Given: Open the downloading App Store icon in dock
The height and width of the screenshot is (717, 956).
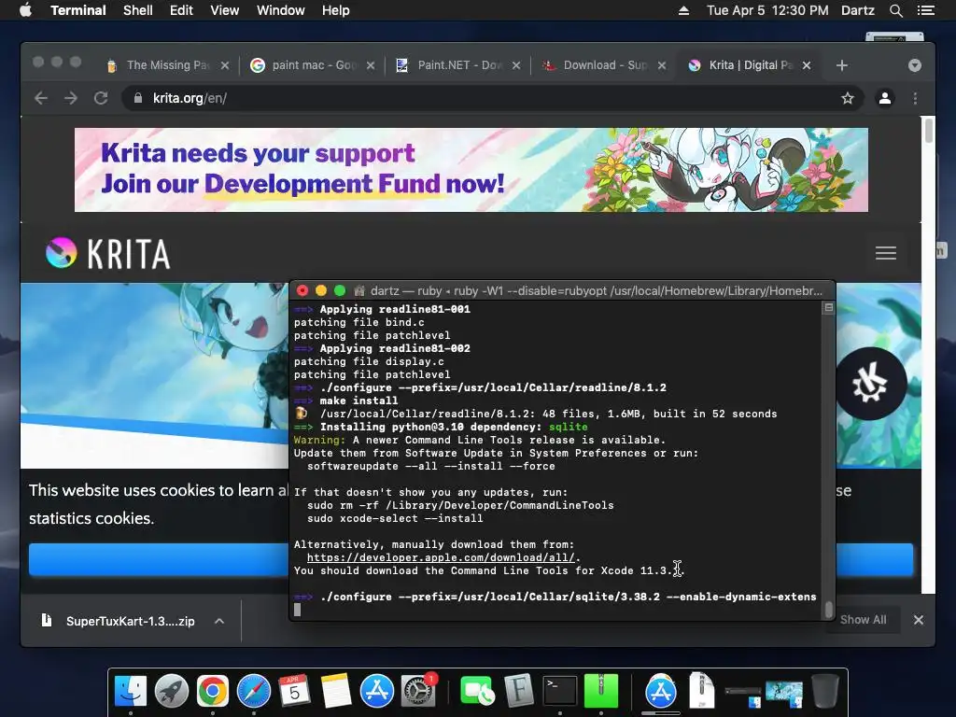Looking at the screenshot, I should tap(661, 692).
